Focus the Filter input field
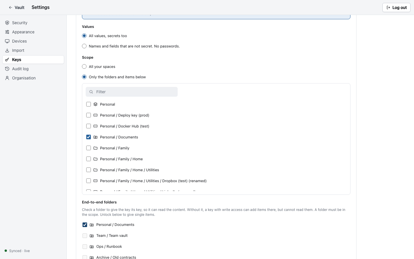This screenshot has height=259, width=414. [132, 92]
